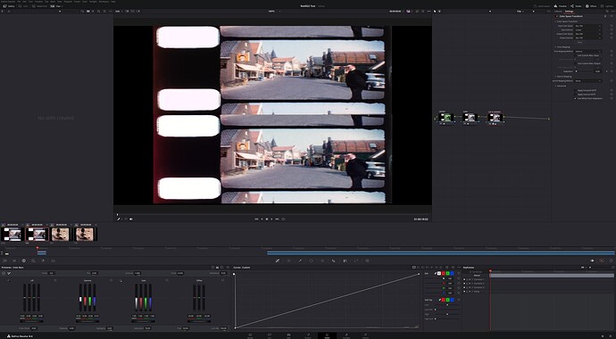616x339 pixels.
Task: Open the Effects panel toggle
Action: (591, 6)
